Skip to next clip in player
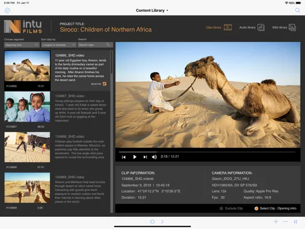The width and height of the screenshot is (305, 229). (x=145, y=157)
